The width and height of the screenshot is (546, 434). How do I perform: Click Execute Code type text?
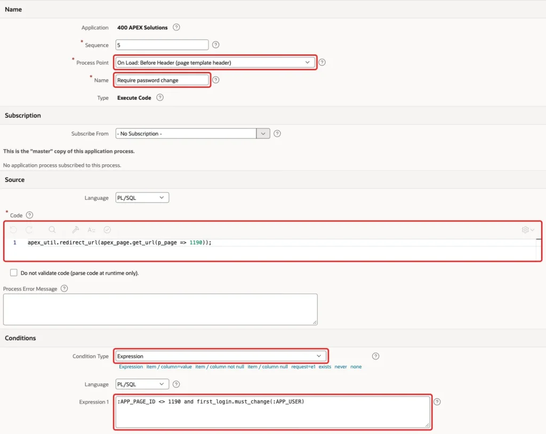(134, 98)
